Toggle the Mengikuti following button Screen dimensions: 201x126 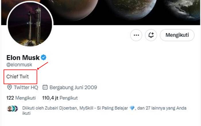(x=177, y=35)
